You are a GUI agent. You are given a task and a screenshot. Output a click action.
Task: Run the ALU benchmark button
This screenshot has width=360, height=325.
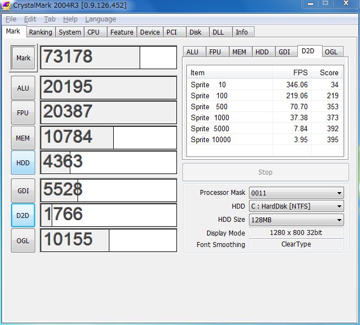pos(23,88)
